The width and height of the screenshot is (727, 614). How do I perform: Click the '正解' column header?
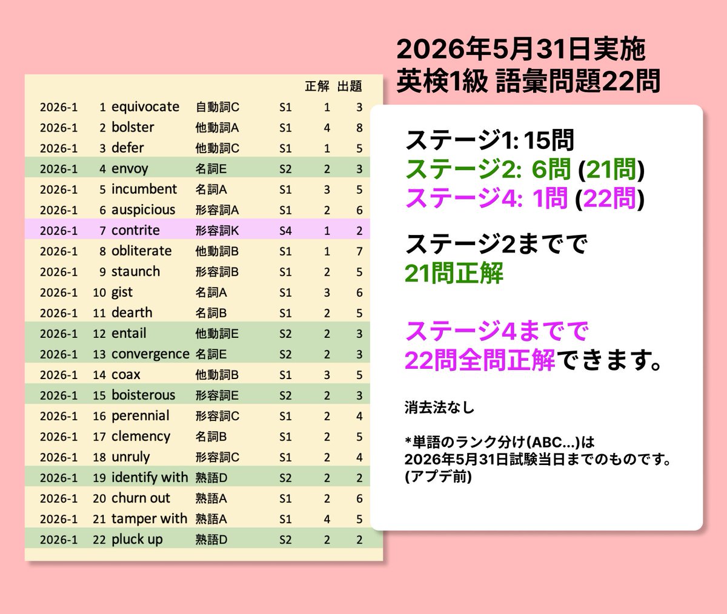click(317, 87)
